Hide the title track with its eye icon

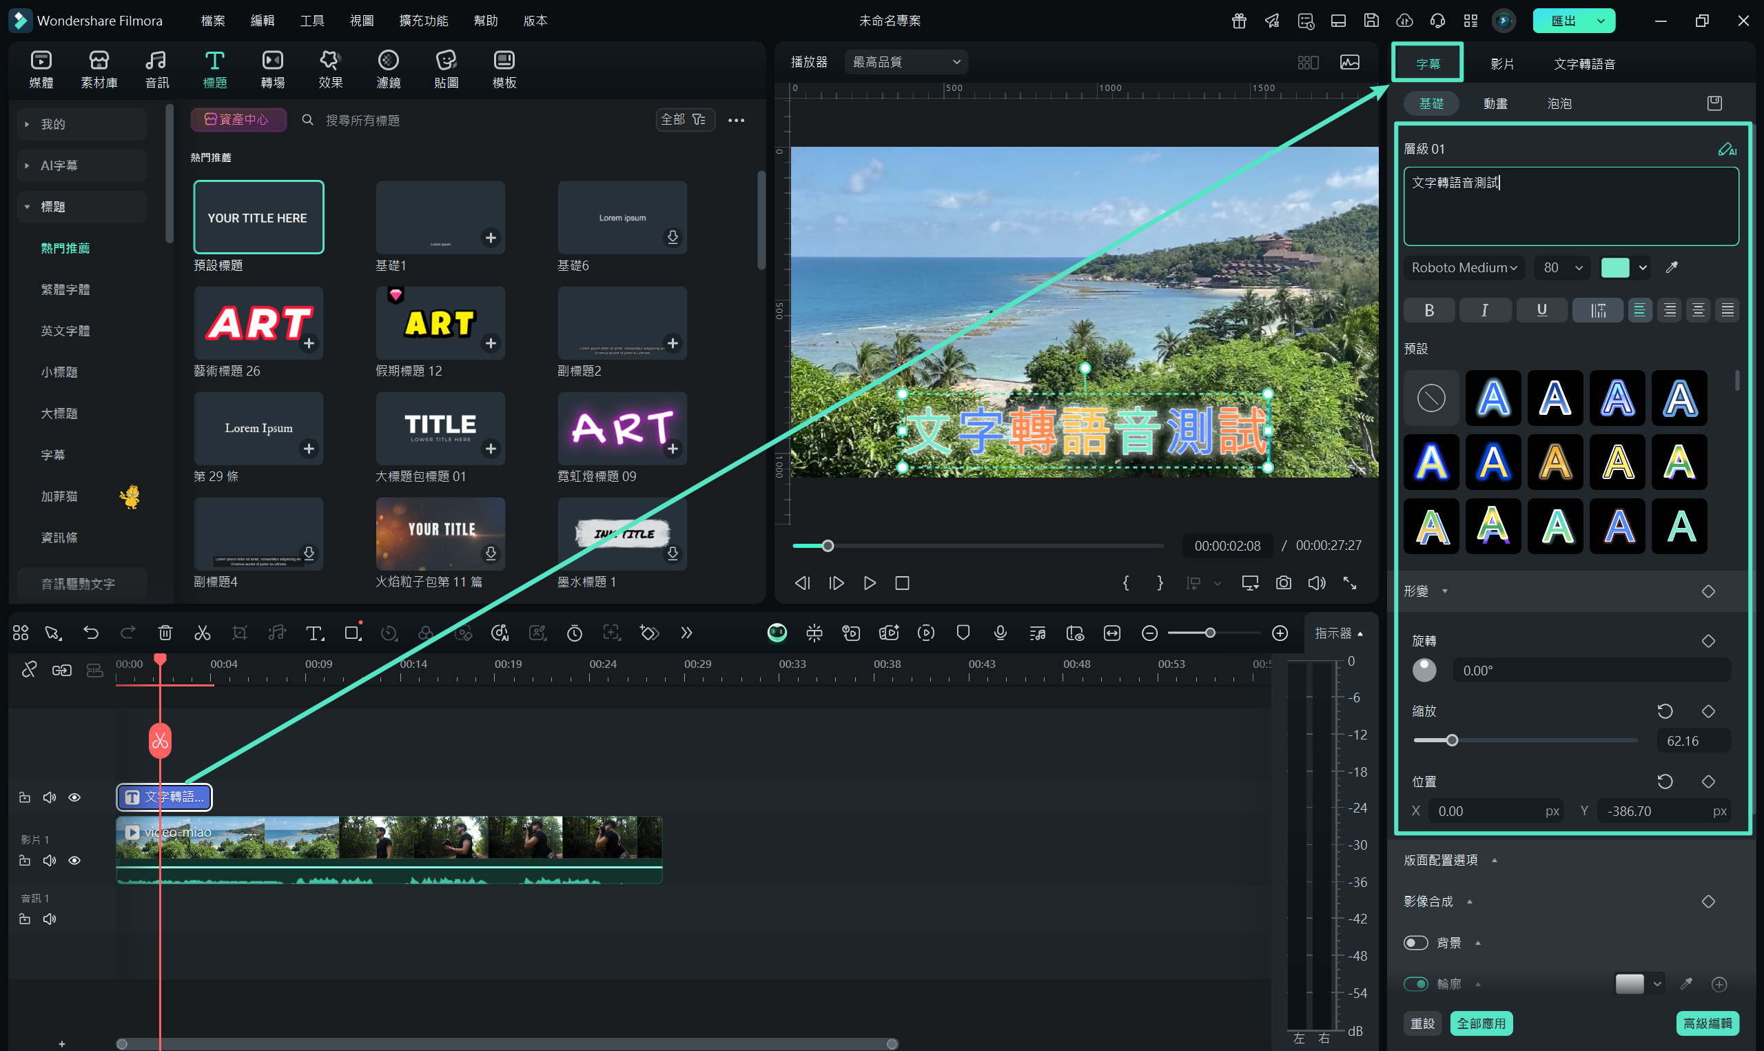74,797
